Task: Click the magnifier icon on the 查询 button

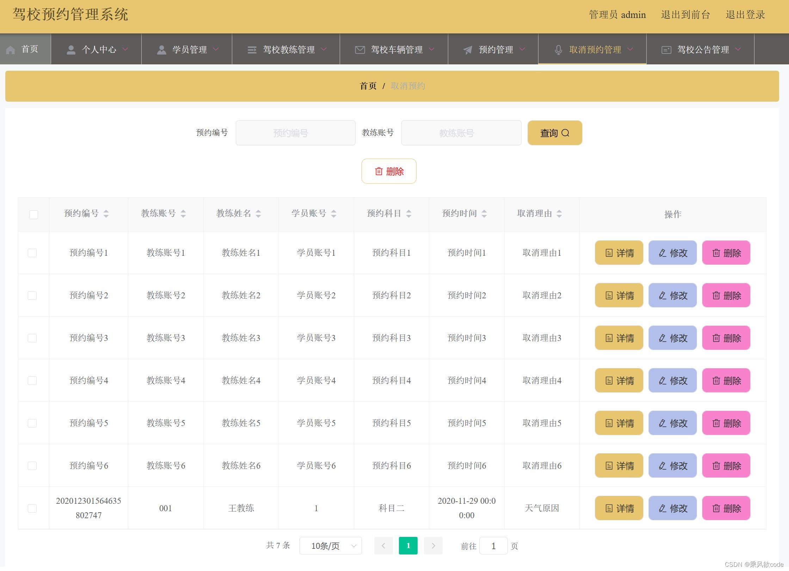Action: pos(566,133)
